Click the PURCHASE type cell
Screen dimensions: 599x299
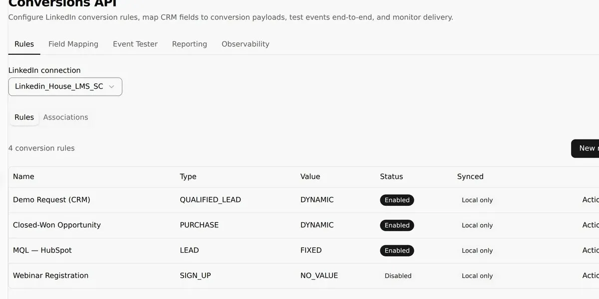[199, 225]
